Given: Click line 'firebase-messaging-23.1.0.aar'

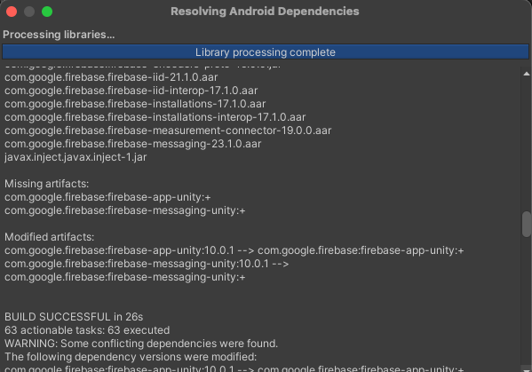Looking at the screenshot, I should [x=132, y=144].
